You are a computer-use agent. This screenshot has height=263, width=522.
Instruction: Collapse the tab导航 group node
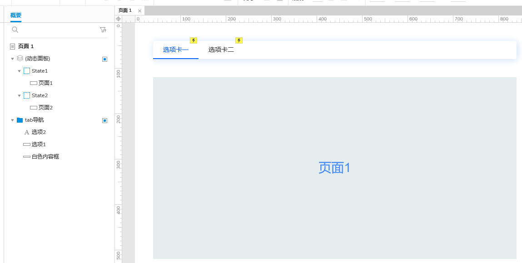pos(12,120)
